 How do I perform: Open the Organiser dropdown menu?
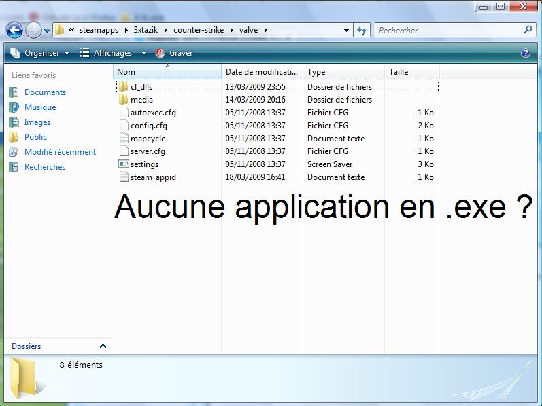tap(41, 53)
